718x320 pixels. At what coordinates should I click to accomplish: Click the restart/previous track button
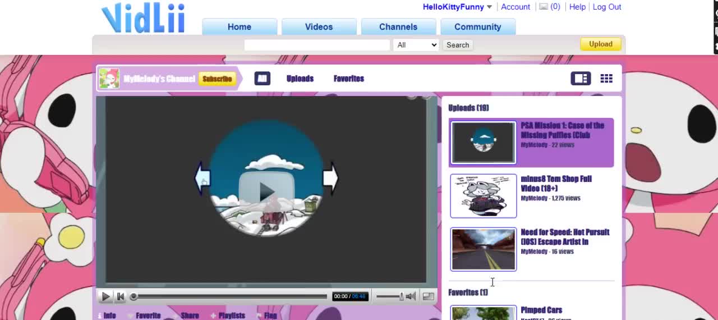pos(120,296)
